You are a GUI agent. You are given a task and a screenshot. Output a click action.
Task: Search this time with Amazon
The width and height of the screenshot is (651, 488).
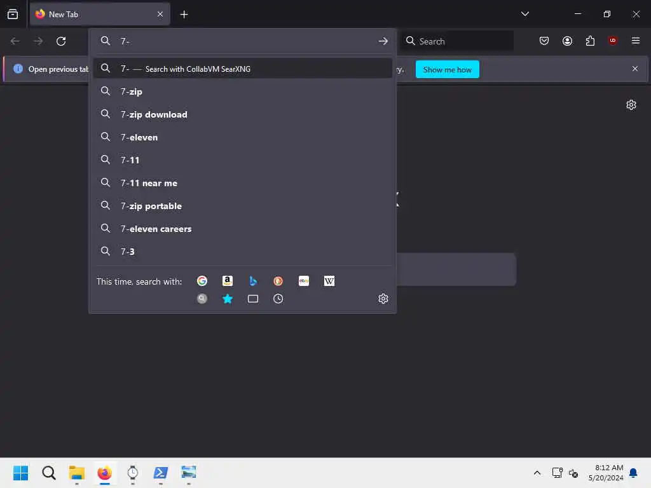point(227,281)
